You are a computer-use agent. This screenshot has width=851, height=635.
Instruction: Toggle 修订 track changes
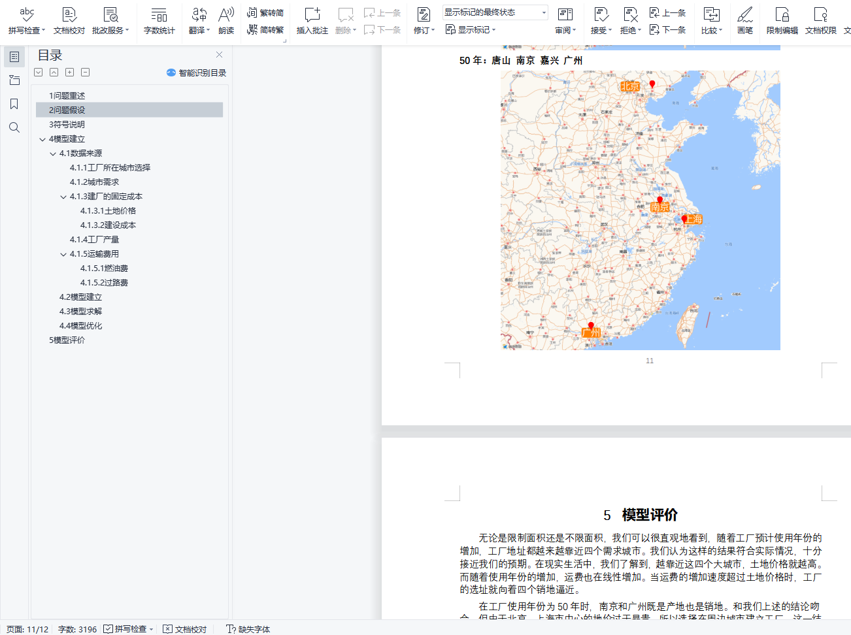424,21
